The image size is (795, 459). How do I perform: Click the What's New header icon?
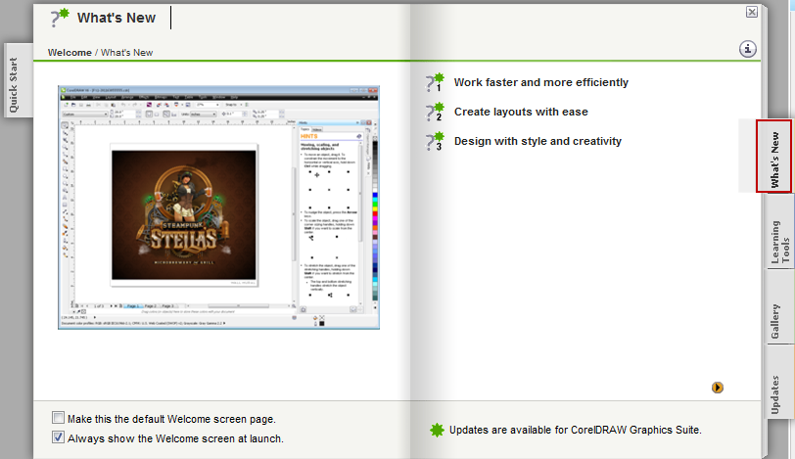60,18
